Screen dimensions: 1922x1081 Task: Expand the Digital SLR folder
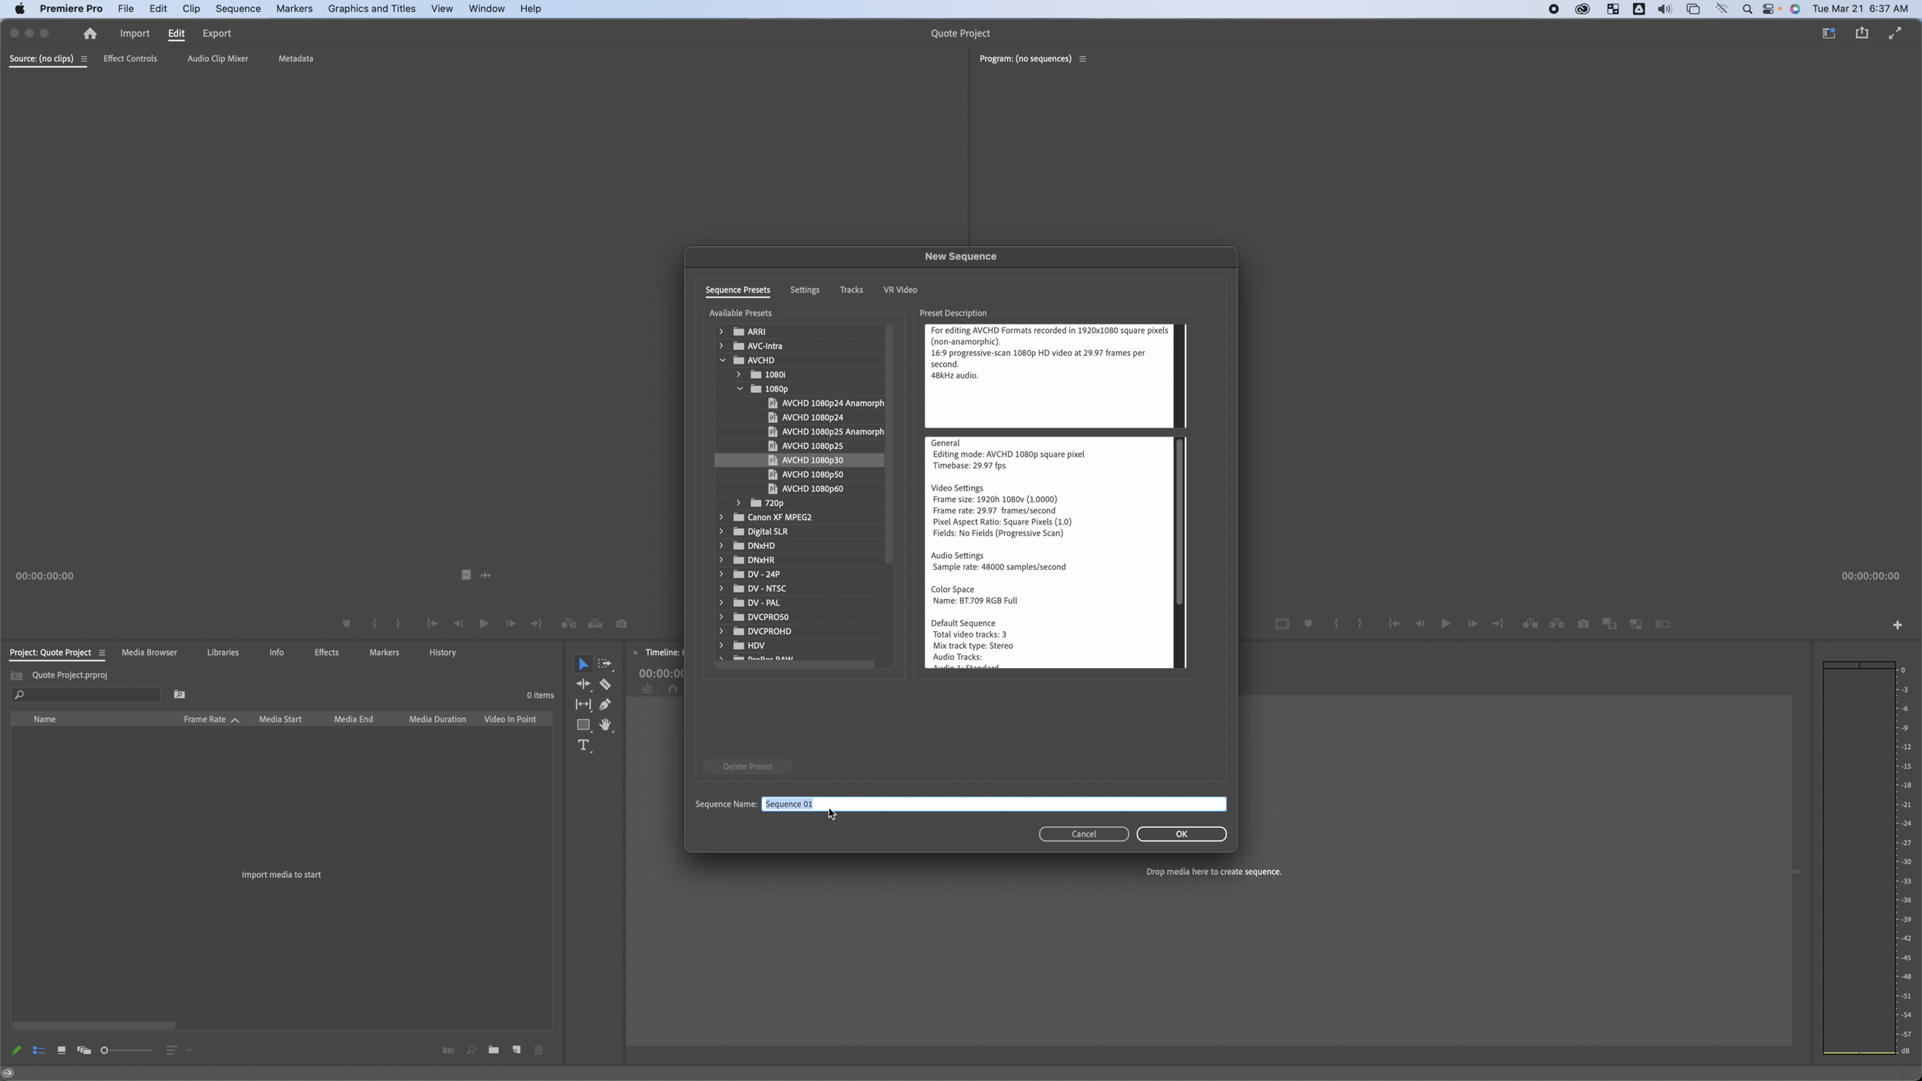point(720,531)
